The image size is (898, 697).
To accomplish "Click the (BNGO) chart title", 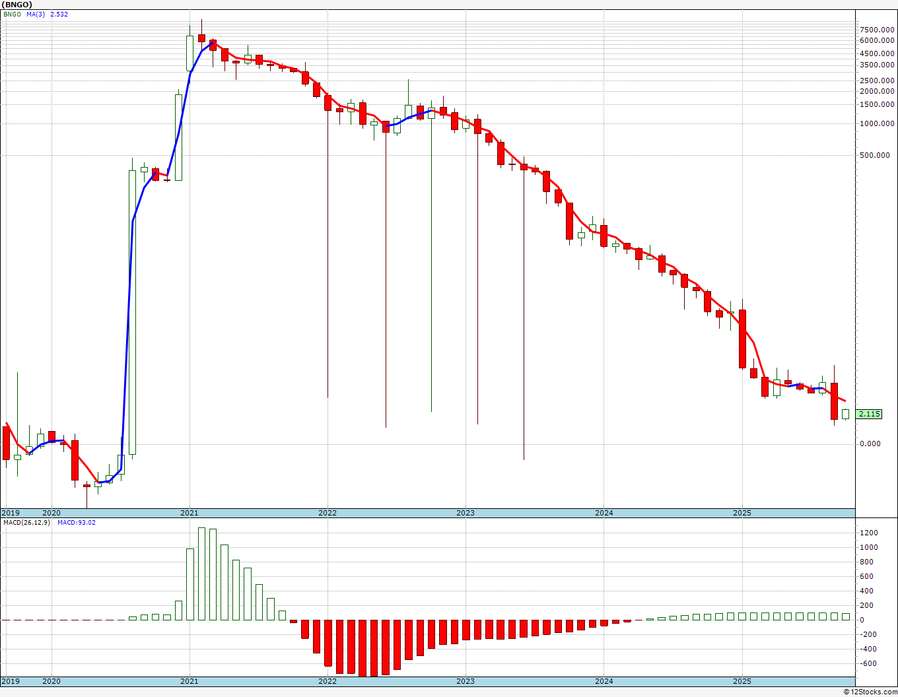I will pyautogui.click(x=17, y=5).
